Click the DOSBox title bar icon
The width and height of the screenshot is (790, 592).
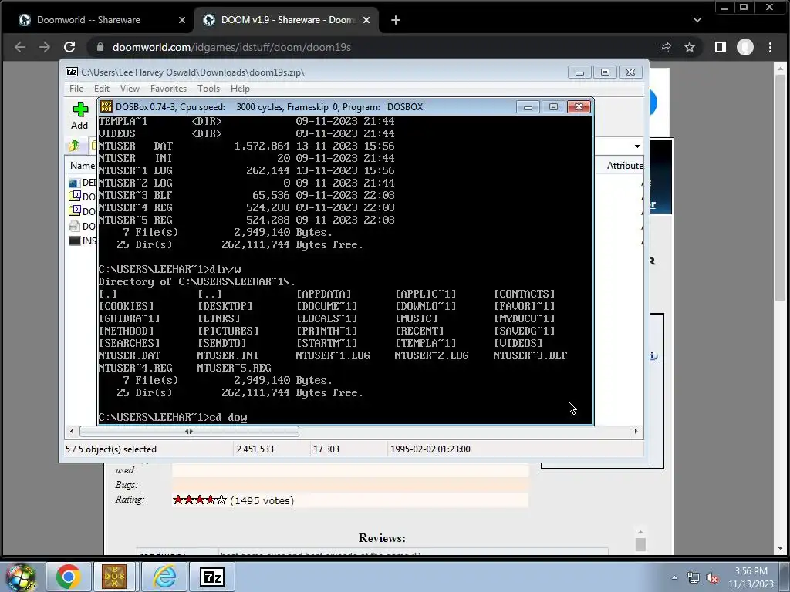tap(106, 106)
